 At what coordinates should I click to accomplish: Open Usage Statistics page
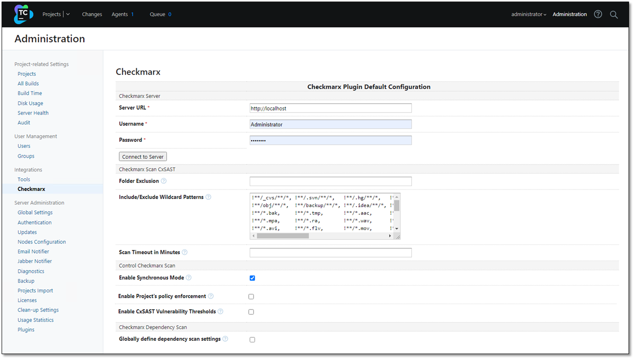coord(36,320)
